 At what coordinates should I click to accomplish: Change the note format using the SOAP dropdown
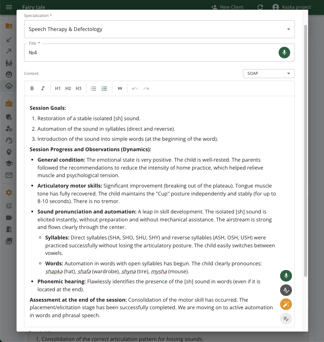click(269, 73)
